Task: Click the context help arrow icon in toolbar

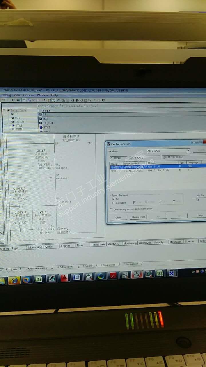Action: point(104,100)
